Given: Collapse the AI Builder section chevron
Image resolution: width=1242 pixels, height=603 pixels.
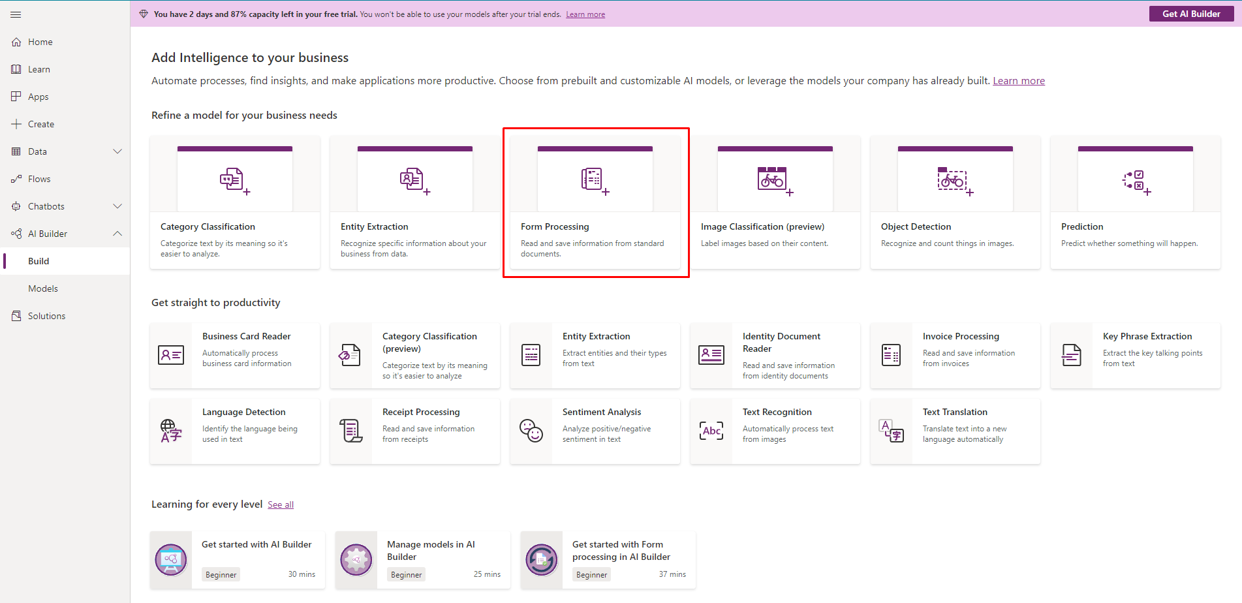Looking at the screenshot, I should coord(117,234).
